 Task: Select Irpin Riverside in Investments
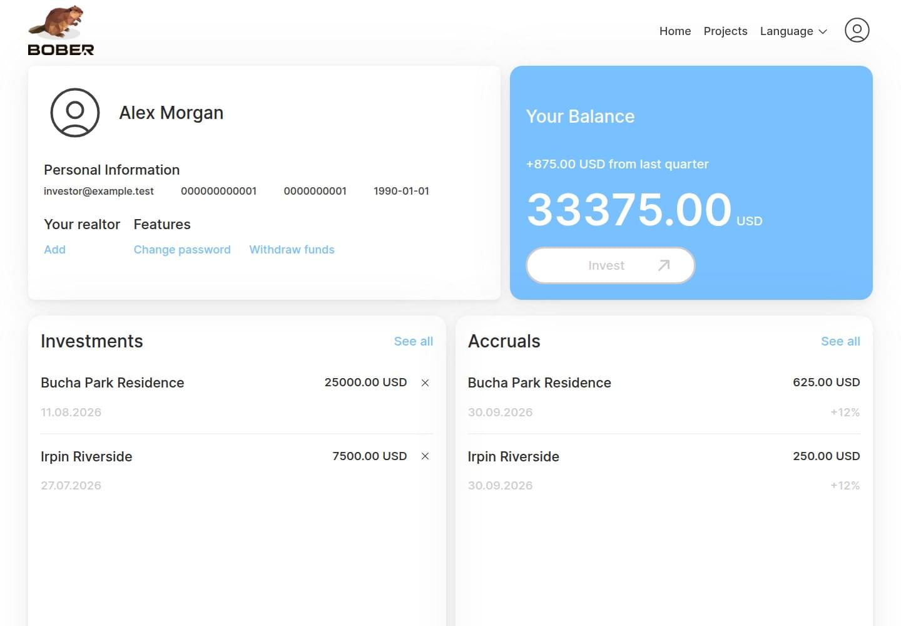coord(86,456)
